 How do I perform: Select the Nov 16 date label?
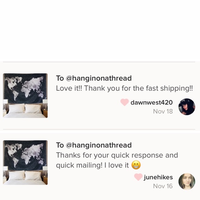pos(163,186)
